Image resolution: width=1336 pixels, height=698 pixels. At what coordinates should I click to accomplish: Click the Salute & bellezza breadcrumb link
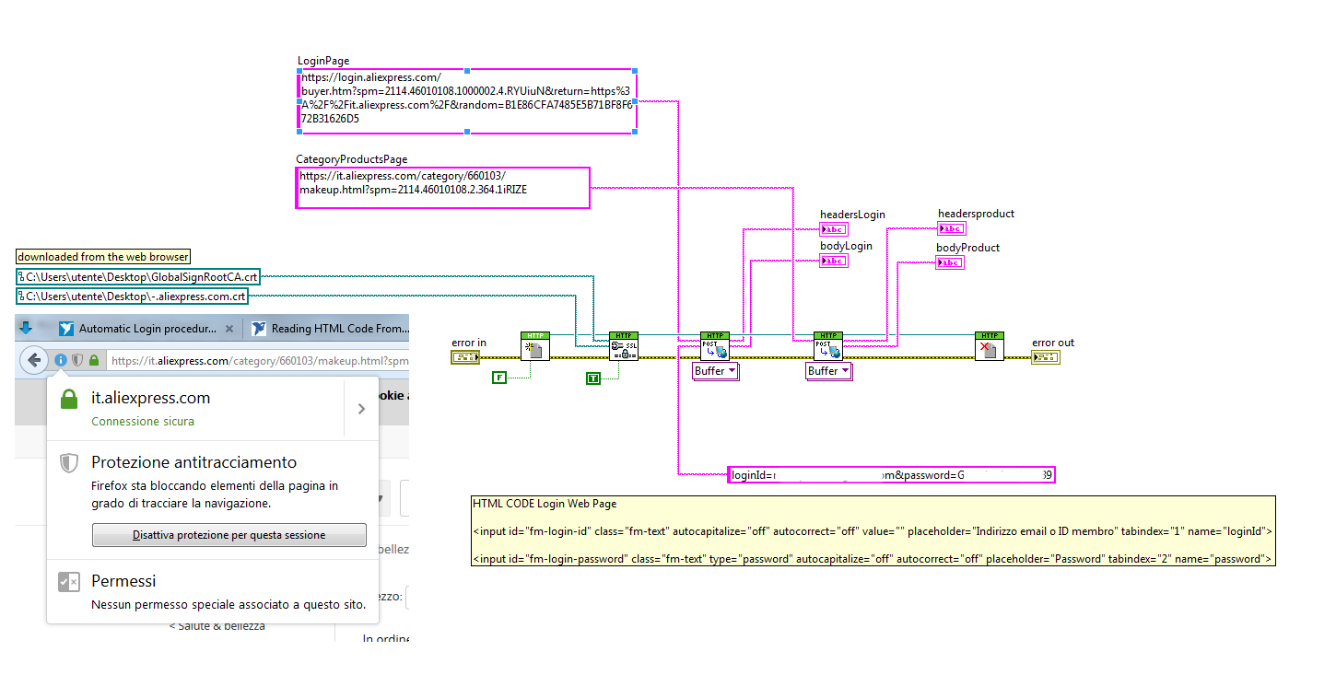click(217, 626)
